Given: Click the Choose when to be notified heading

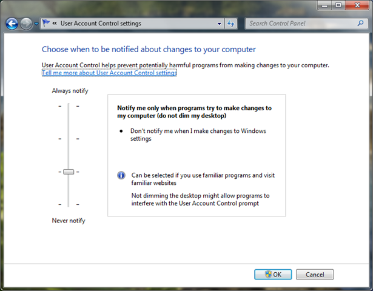Looking at the screenshot, I should click(149, 50).
